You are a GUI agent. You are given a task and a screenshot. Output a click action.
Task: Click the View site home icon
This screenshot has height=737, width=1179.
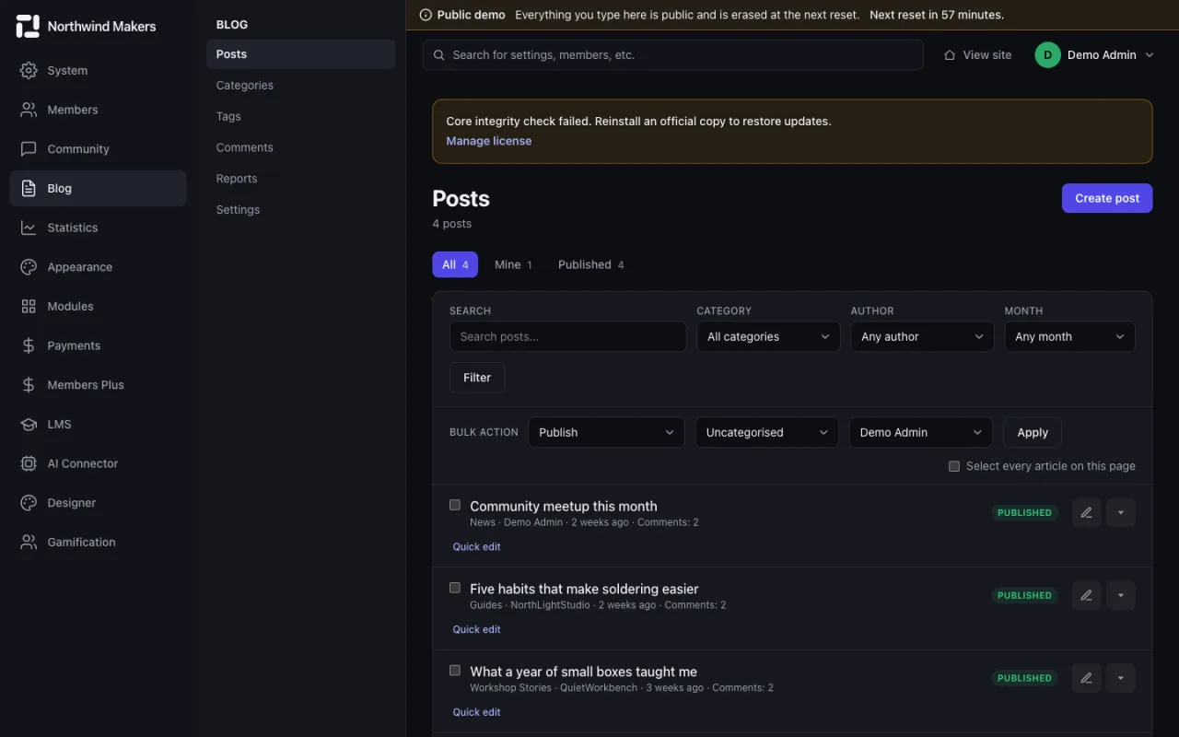[x=950, y=55]
